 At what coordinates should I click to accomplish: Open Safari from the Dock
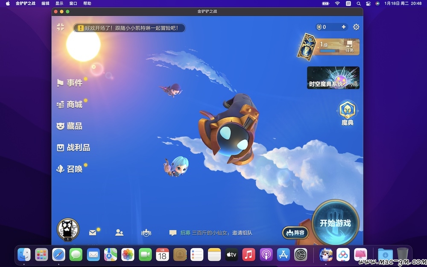[x=59, y=255]
